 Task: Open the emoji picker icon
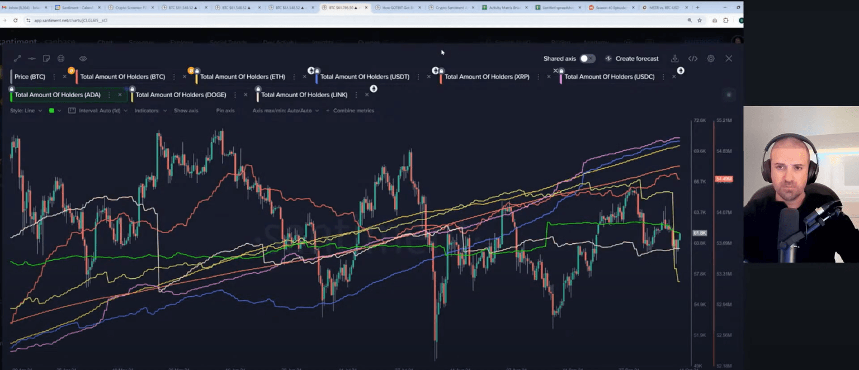coord(61,59)
